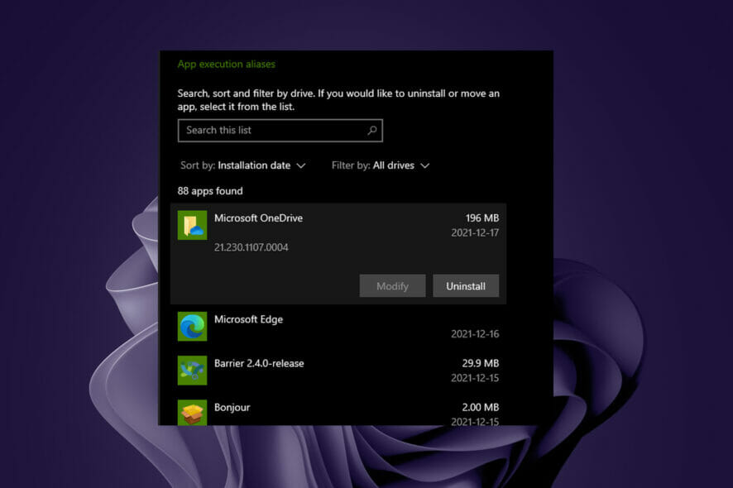Click the 2021-12-16 date for Edge
The image size is (733, 488).
coord(475,334)
